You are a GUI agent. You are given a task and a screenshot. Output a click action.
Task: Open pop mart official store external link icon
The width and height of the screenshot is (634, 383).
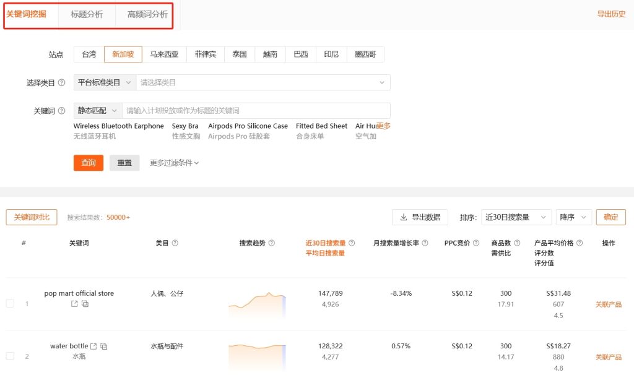click(x=75, y=304)
